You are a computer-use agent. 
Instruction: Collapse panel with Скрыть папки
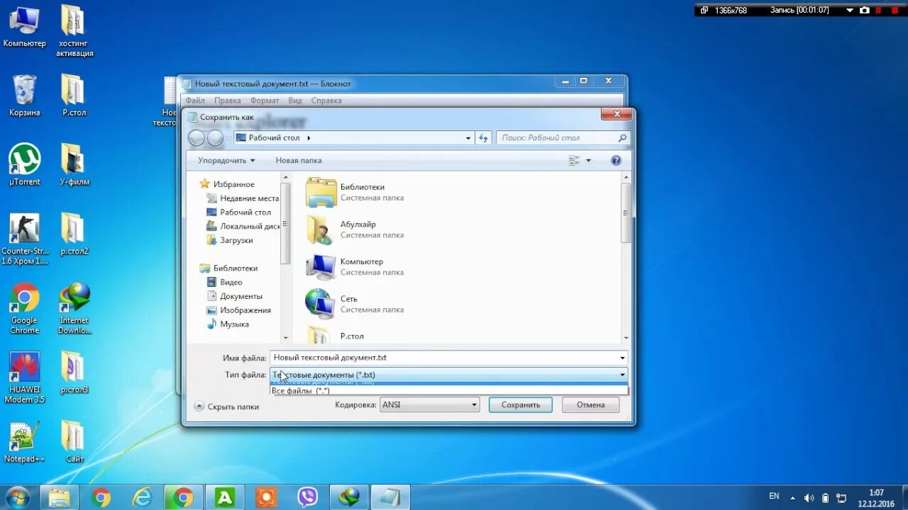coord(227,407)
